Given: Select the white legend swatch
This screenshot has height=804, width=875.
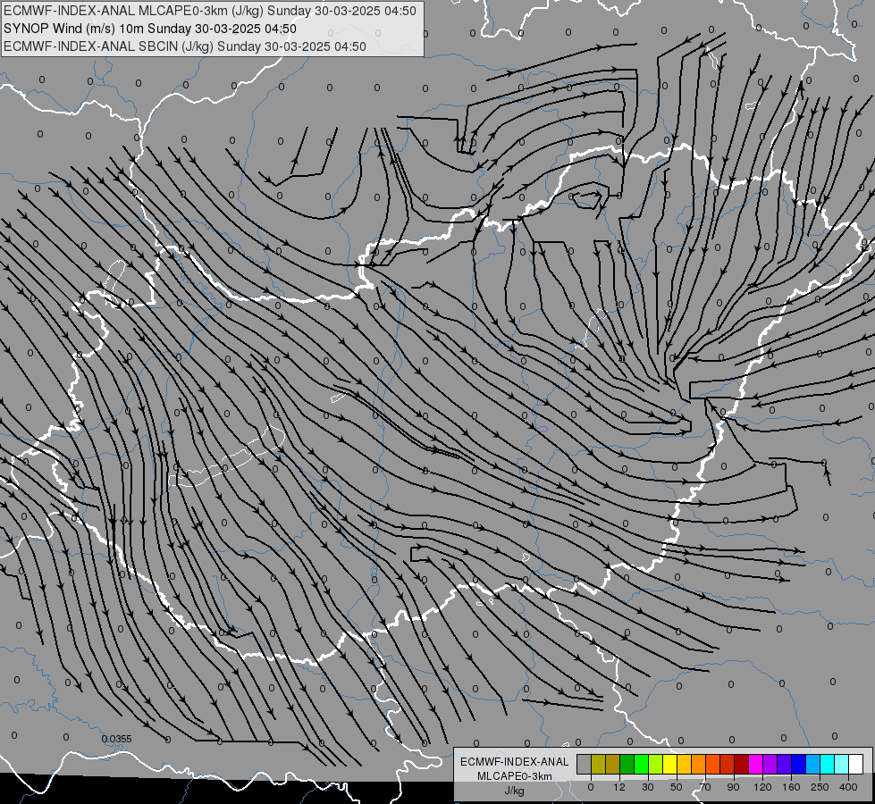Looking at the screenshot, I should coord(856,764).
